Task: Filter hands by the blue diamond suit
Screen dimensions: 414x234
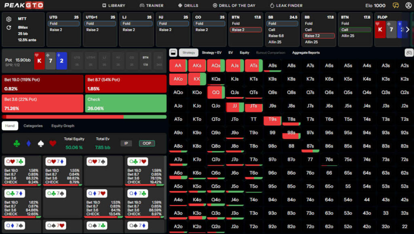Action: click(28, 143)
